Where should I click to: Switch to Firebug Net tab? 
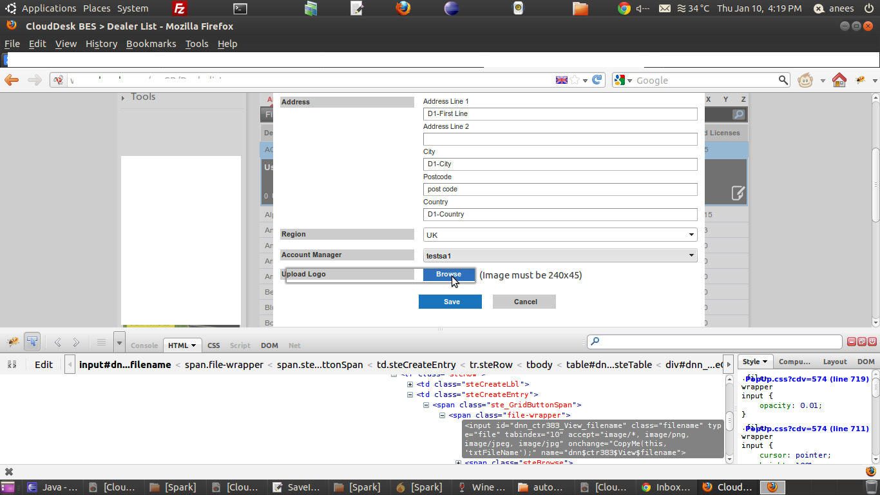point(294,345)
